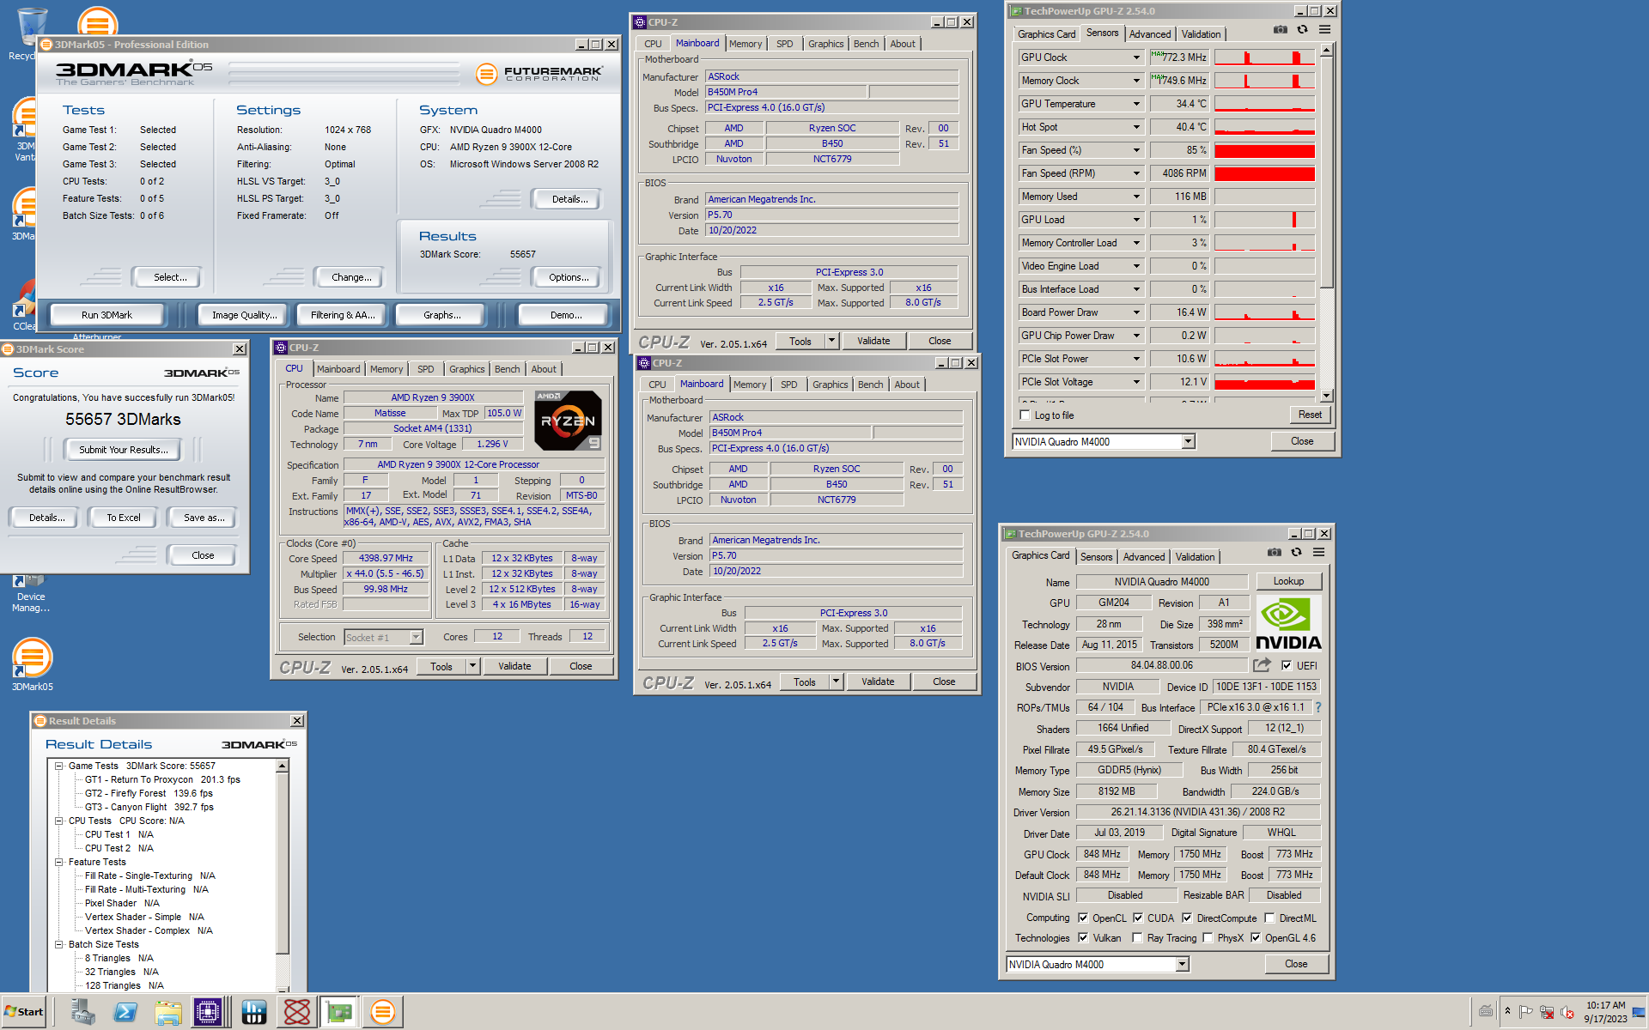Toggle the PhysX checkbox
1649x1030 pixels.
[x=1208, y=937]
